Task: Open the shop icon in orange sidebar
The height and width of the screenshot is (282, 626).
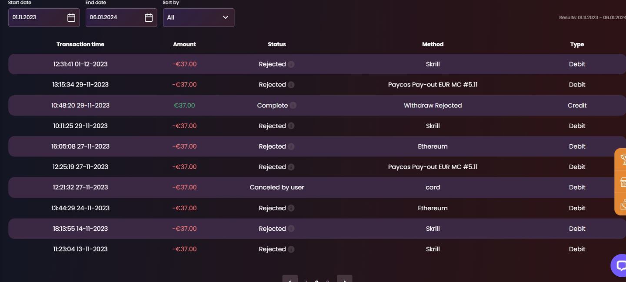Action: 623,182
